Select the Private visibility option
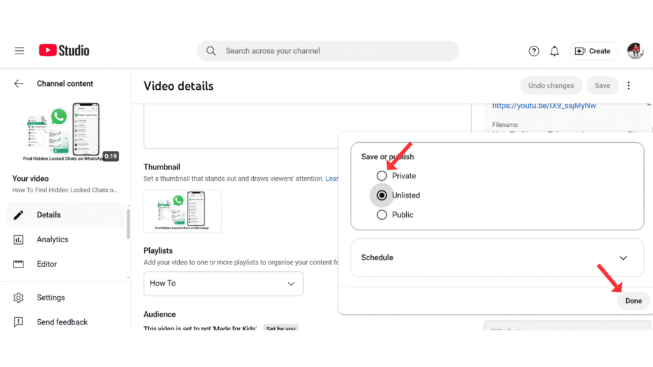Image resolution: width=653 pixels, height=367 pixels. click(382, 175)
